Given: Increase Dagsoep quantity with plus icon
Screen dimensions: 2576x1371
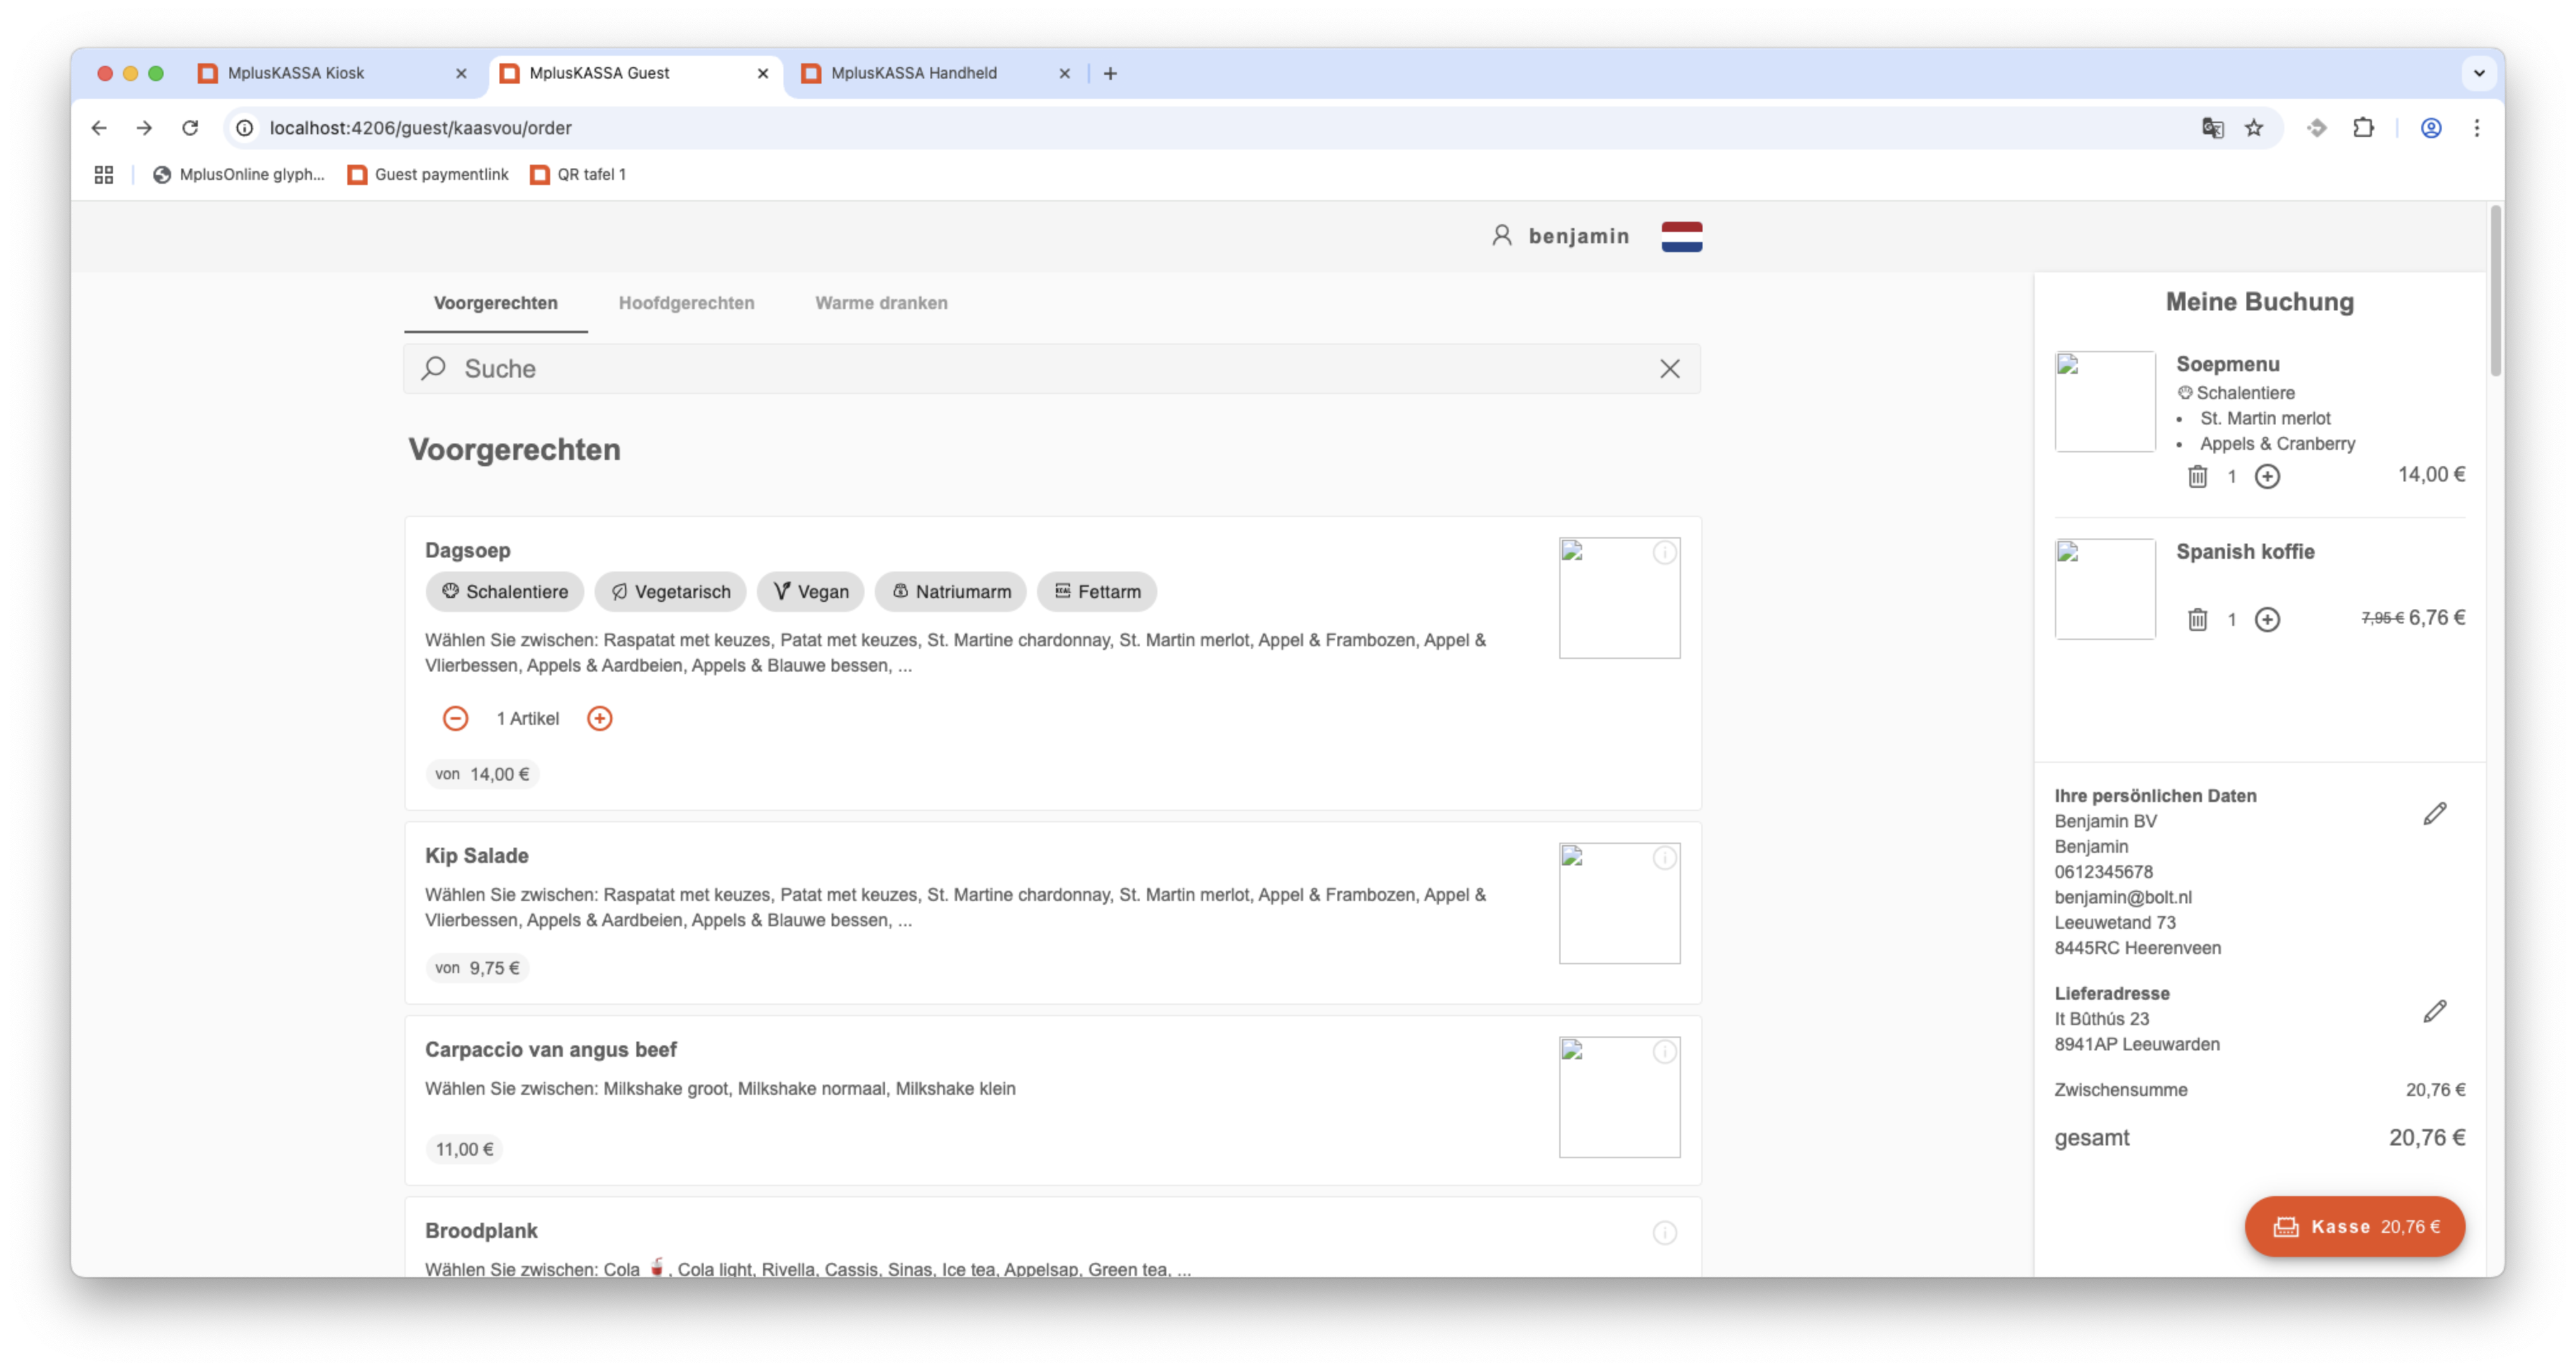Looking at the screenshot, I should point(599,718).
